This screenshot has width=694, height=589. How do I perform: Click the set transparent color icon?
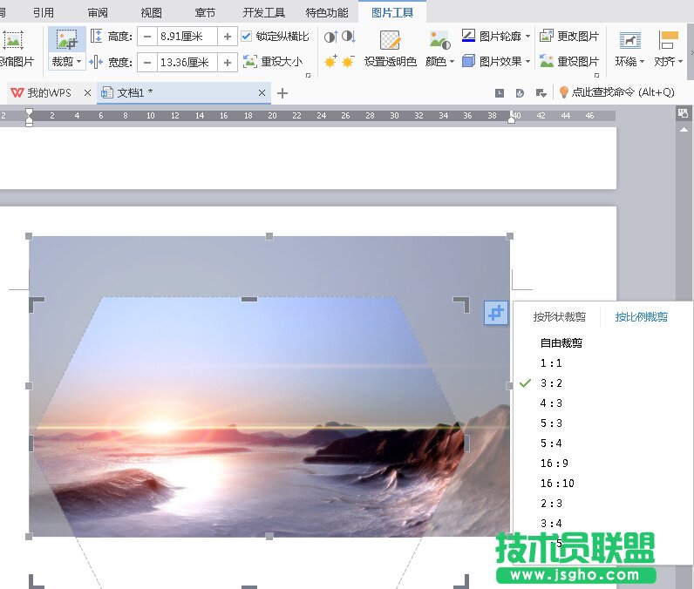point(390,41)
